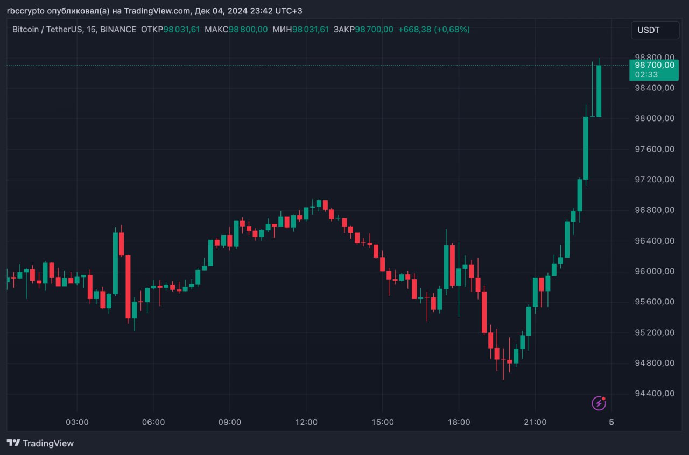
Task: Click the МИН low value 98 031,61
Action: (310, 30)
